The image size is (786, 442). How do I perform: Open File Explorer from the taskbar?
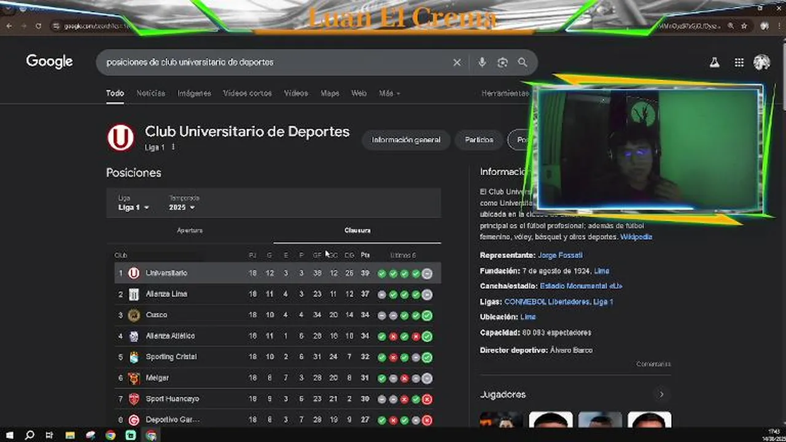click(70, 435)
